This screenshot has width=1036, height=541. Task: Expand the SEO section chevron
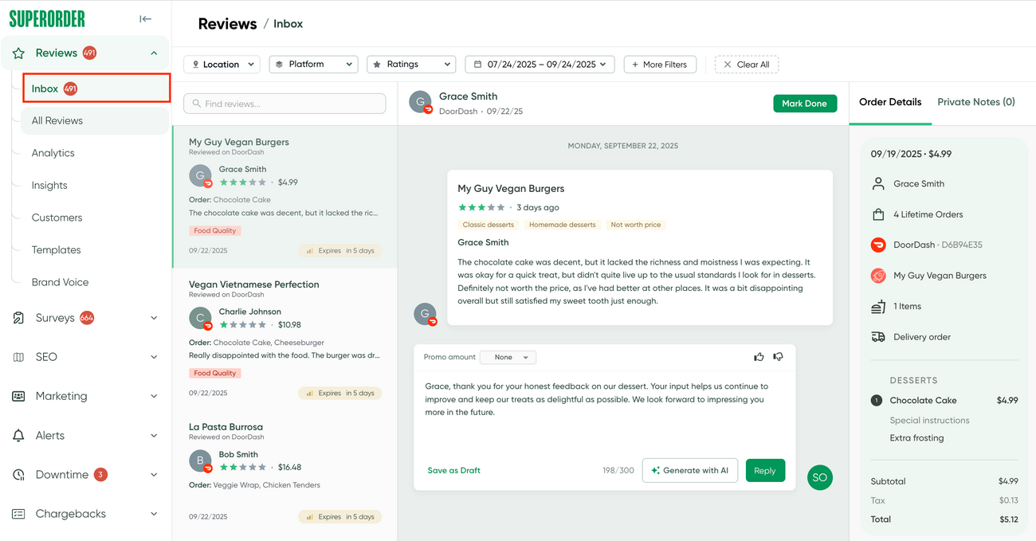[x=154, y=357]
